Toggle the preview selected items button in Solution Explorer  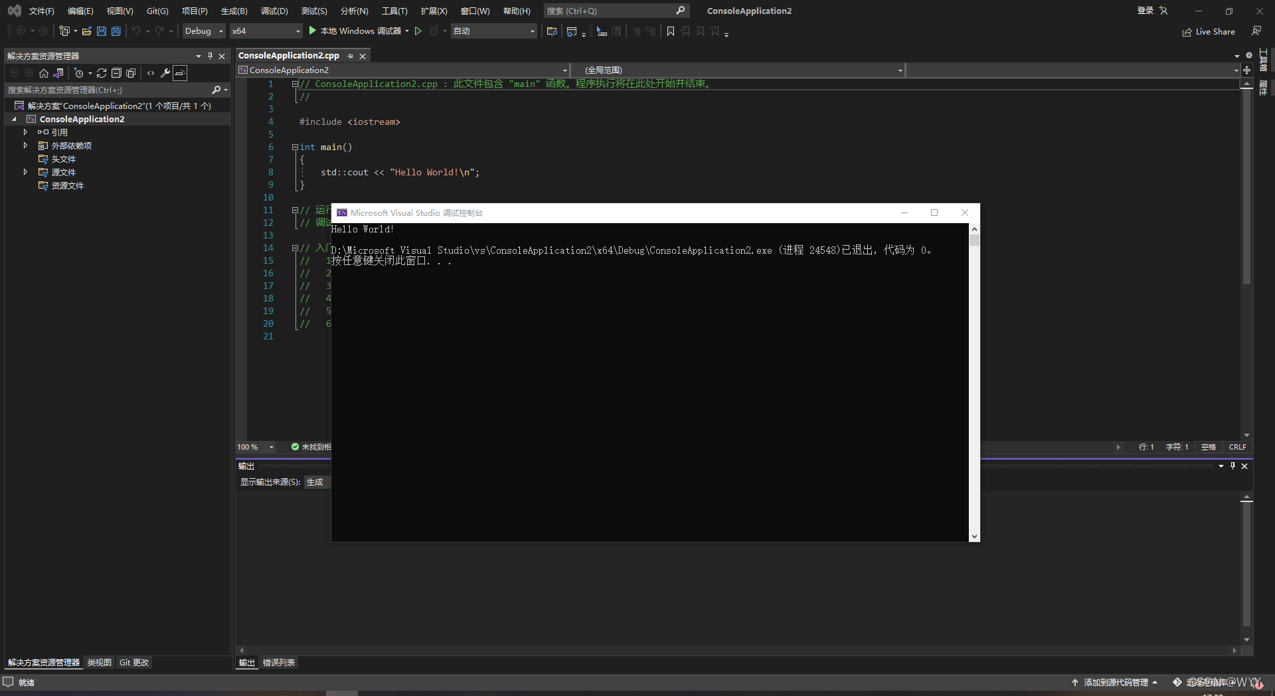(180, 73)
